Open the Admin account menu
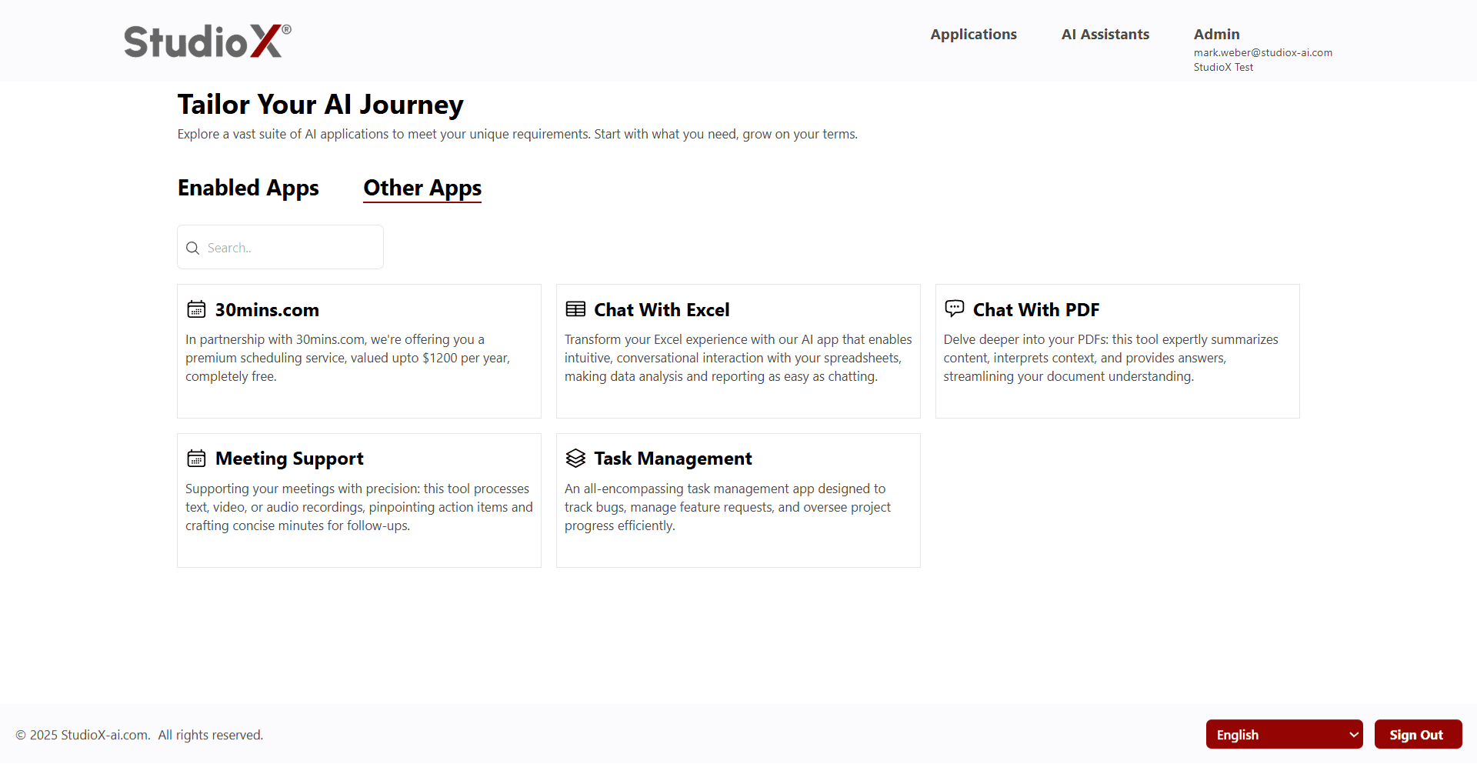1477x764 pixels. coord(1216,34)
